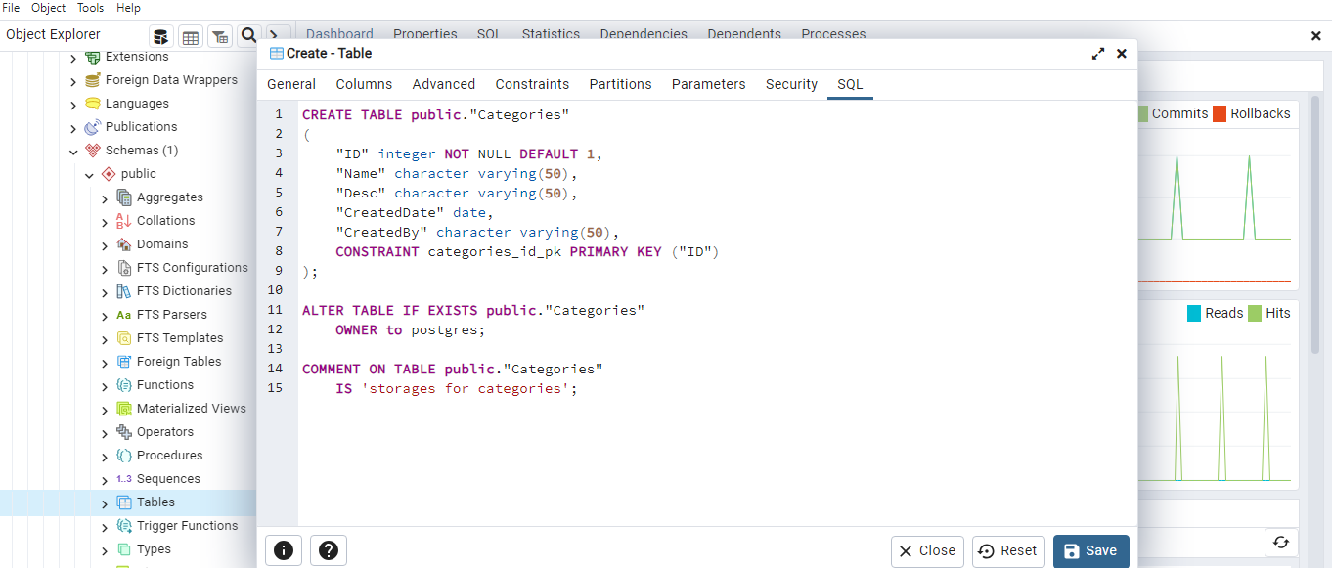Image resolution: width=1332 pixels, height=568 pixels.
Task: Expand the Functions tree node
Action: [105, 385]
